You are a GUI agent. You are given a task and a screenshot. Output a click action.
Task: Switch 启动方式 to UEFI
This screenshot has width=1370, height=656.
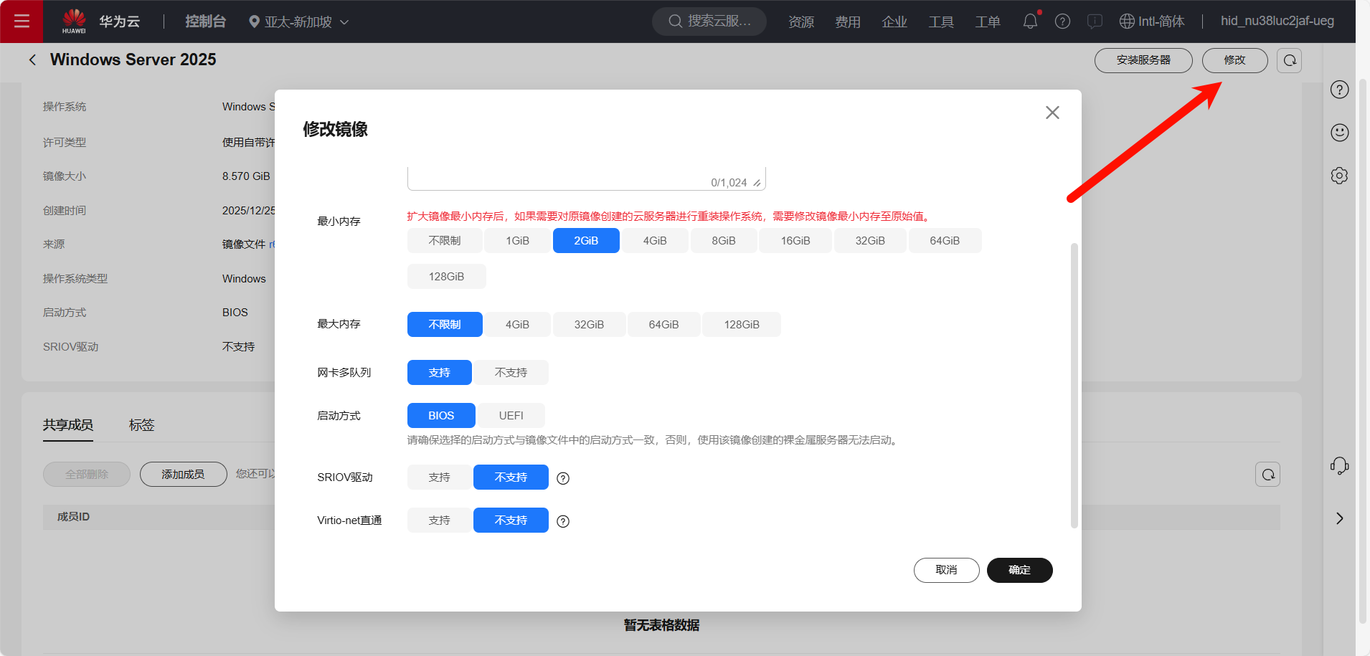click(x=511, y=415)
